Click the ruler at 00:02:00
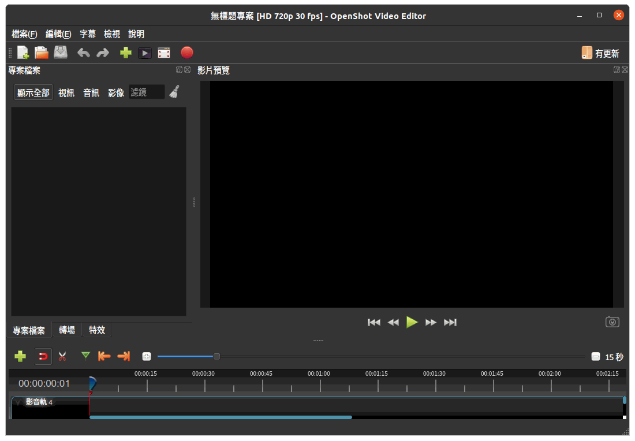This screenshot has width=635, height=441. 550,374
